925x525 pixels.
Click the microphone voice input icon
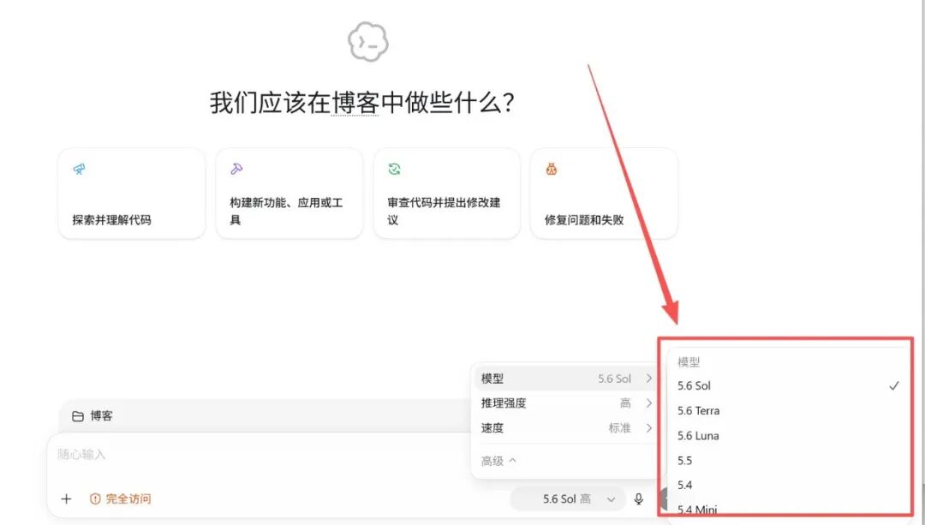(638, 499)
